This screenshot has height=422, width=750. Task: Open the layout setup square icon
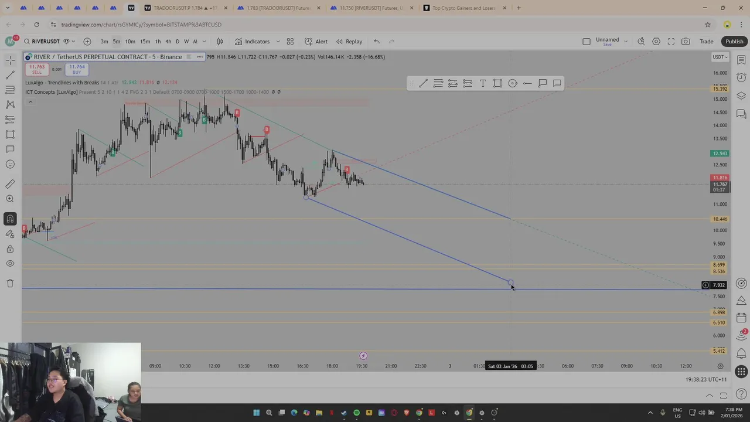click(x=587, y=42)
